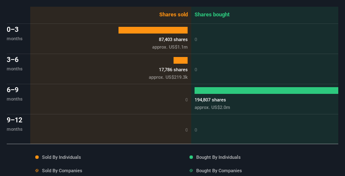Click the 9–12 months row label
The width and height of the screenshot is (345, 176).
tap(15, 124)
